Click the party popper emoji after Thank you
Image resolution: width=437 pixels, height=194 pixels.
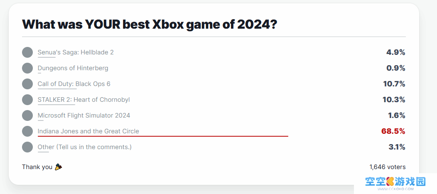pos(58,167)
